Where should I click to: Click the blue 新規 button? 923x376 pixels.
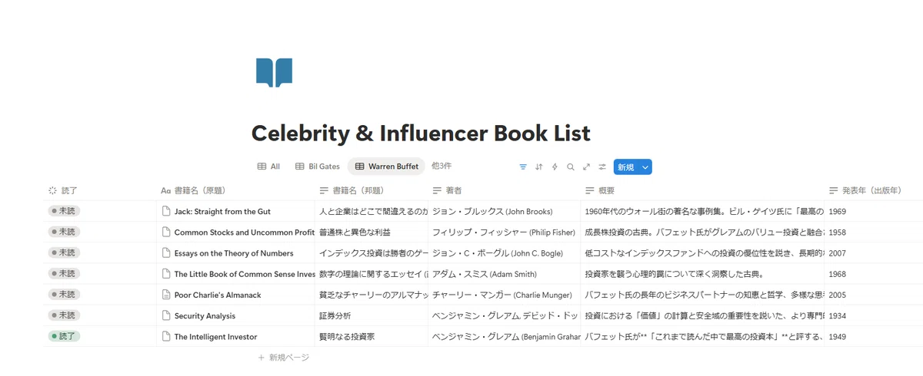[625, 167]
